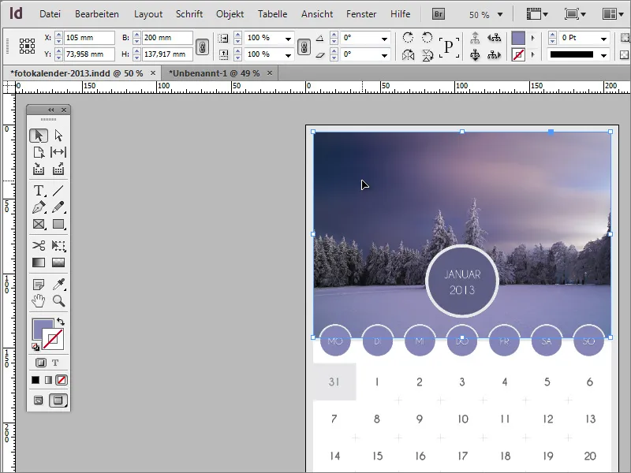This screenshot has width=631, height=473.
Task: Click X position field 105 mm
Action: pyautogui.click(x=89, y=38)
